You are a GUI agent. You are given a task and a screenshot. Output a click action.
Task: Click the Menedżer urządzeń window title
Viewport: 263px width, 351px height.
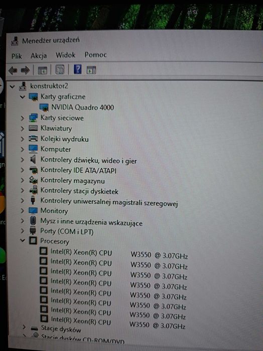coord(51,41)
